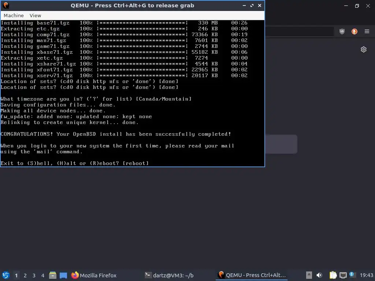Open the LXQt start menu icon

6,275
